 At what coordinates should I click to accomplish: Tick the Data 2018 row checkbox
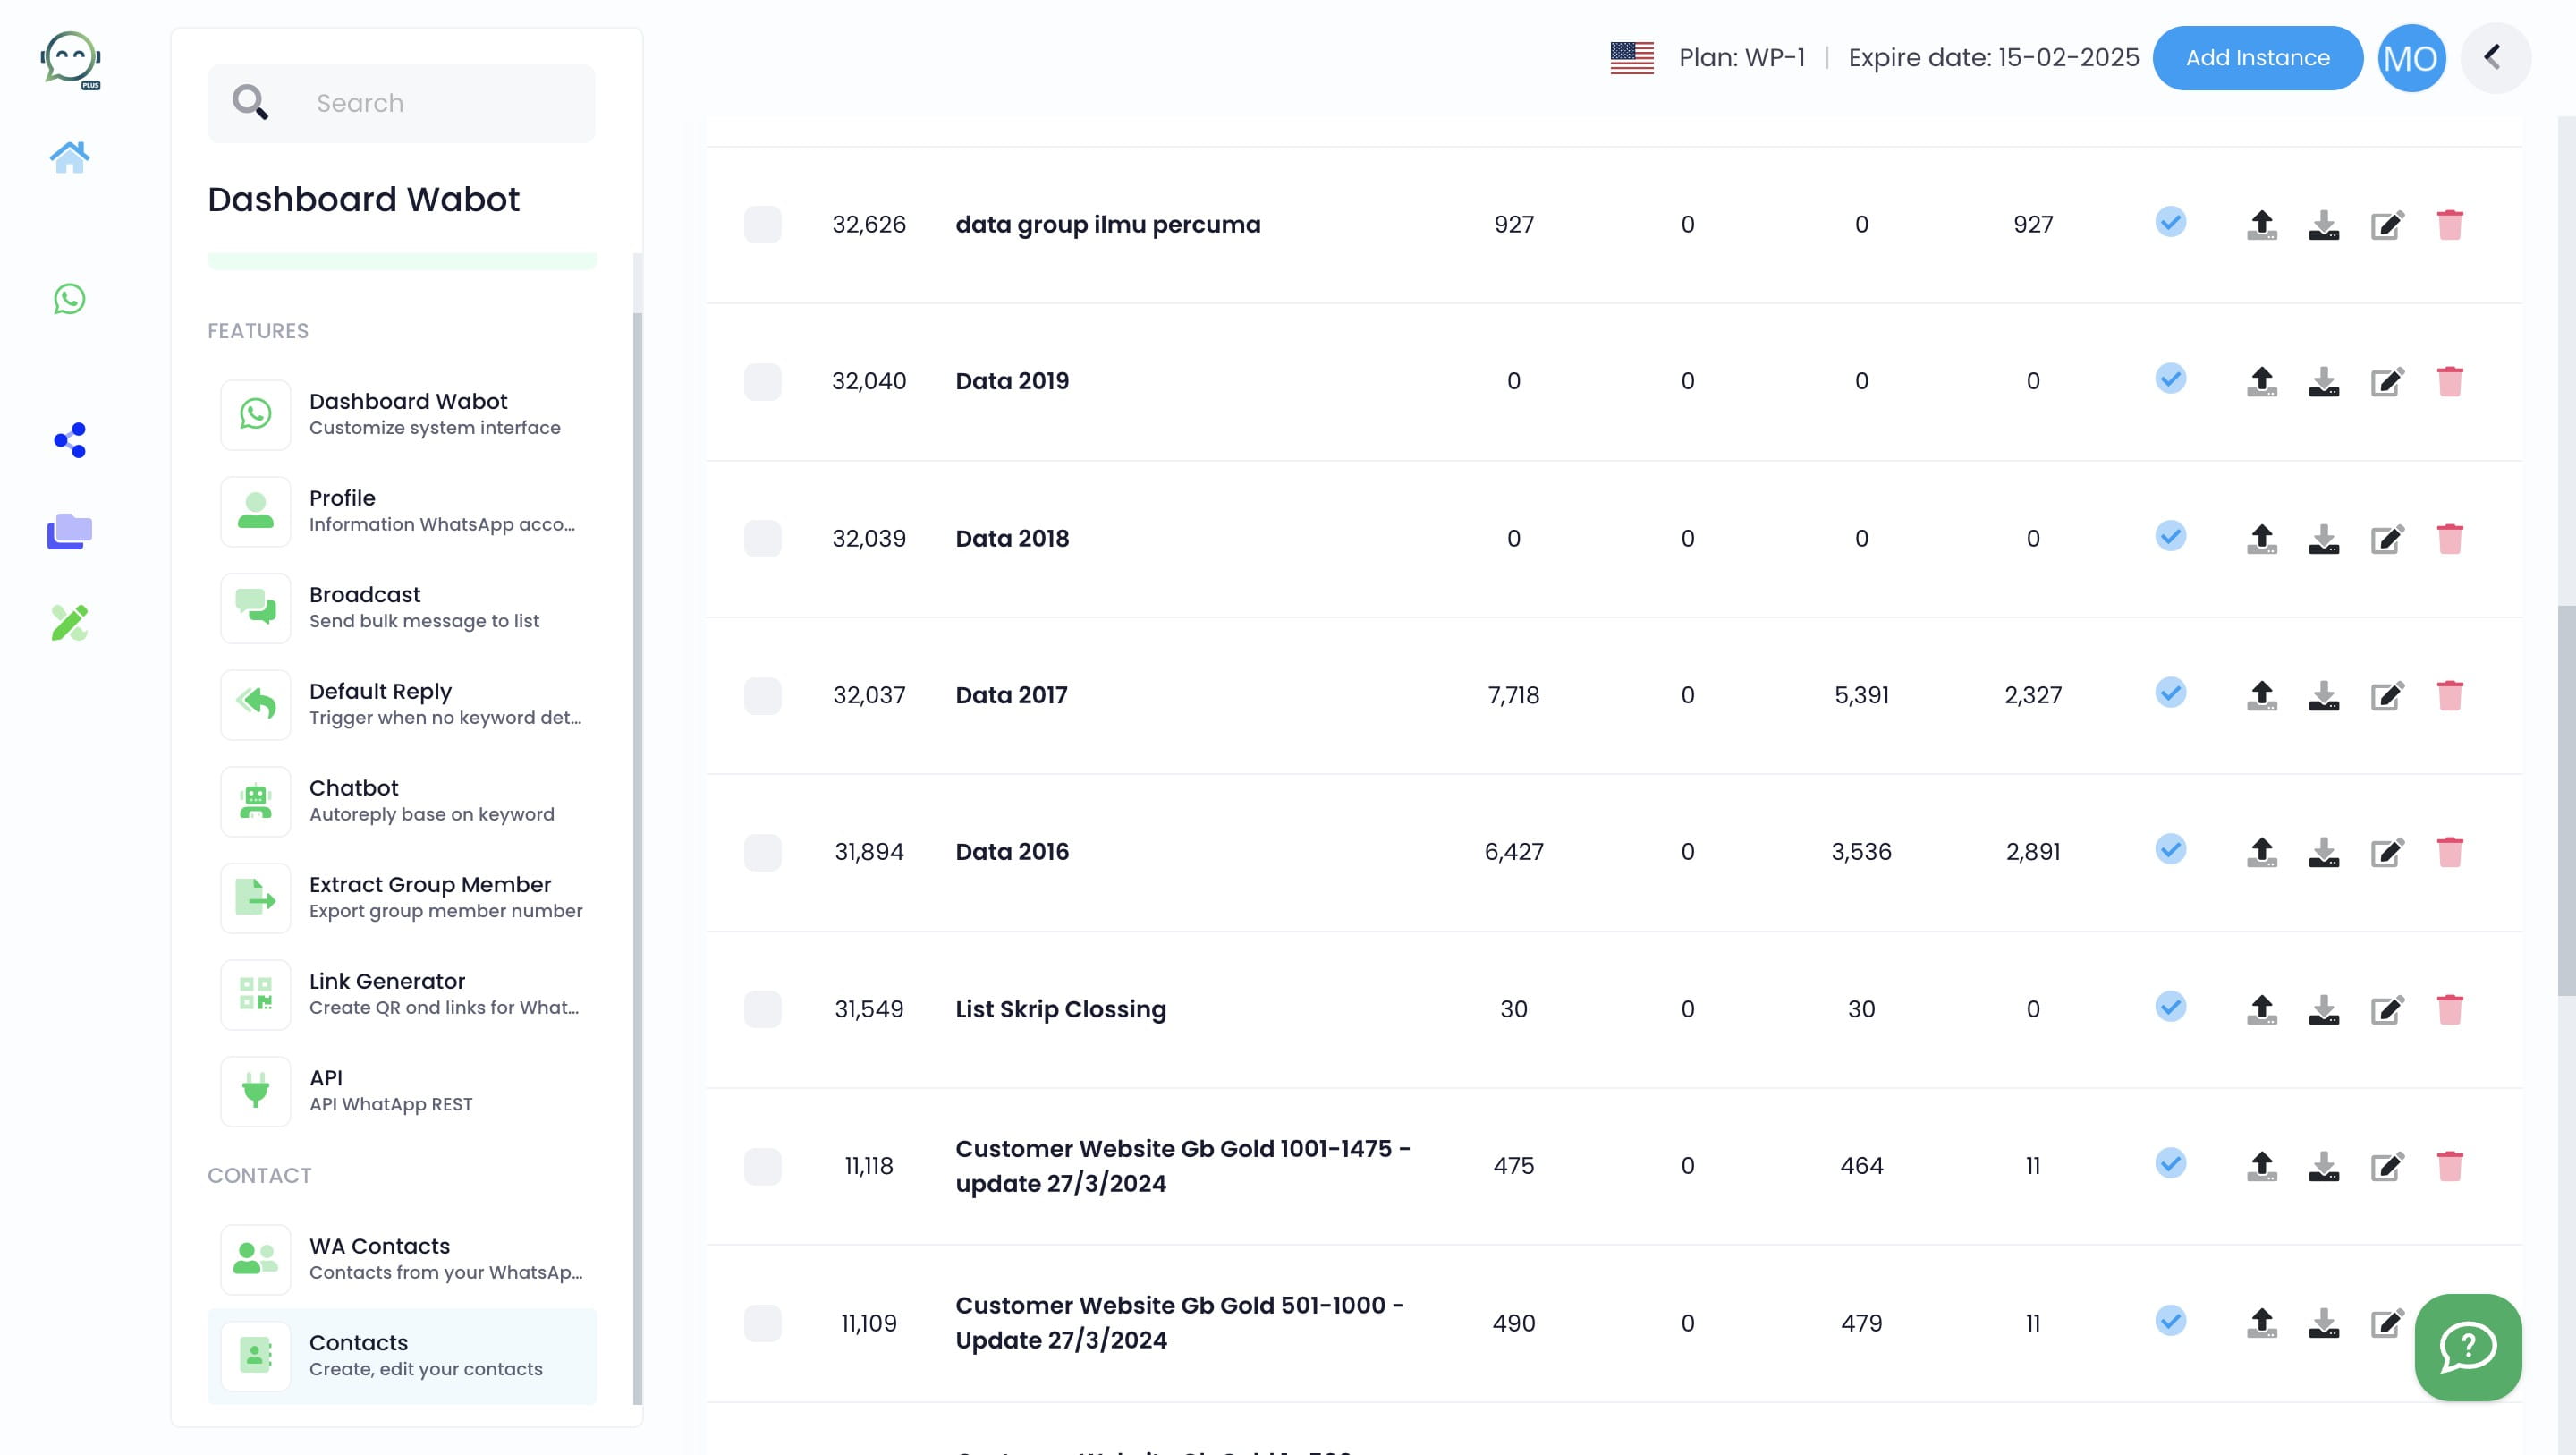(x=762, y=539)
